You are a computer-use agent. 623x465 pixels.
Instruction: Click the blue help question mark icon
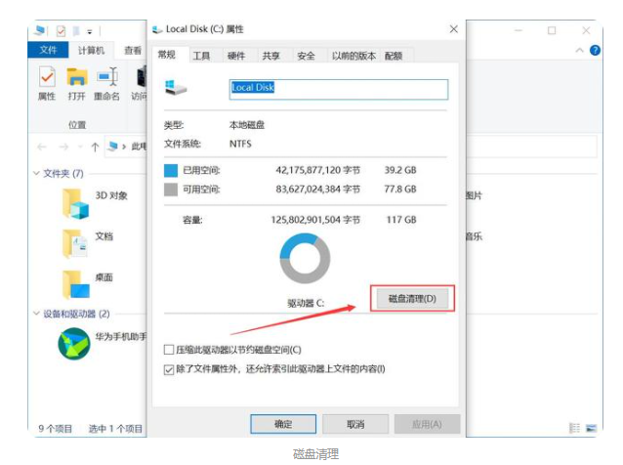595,50
